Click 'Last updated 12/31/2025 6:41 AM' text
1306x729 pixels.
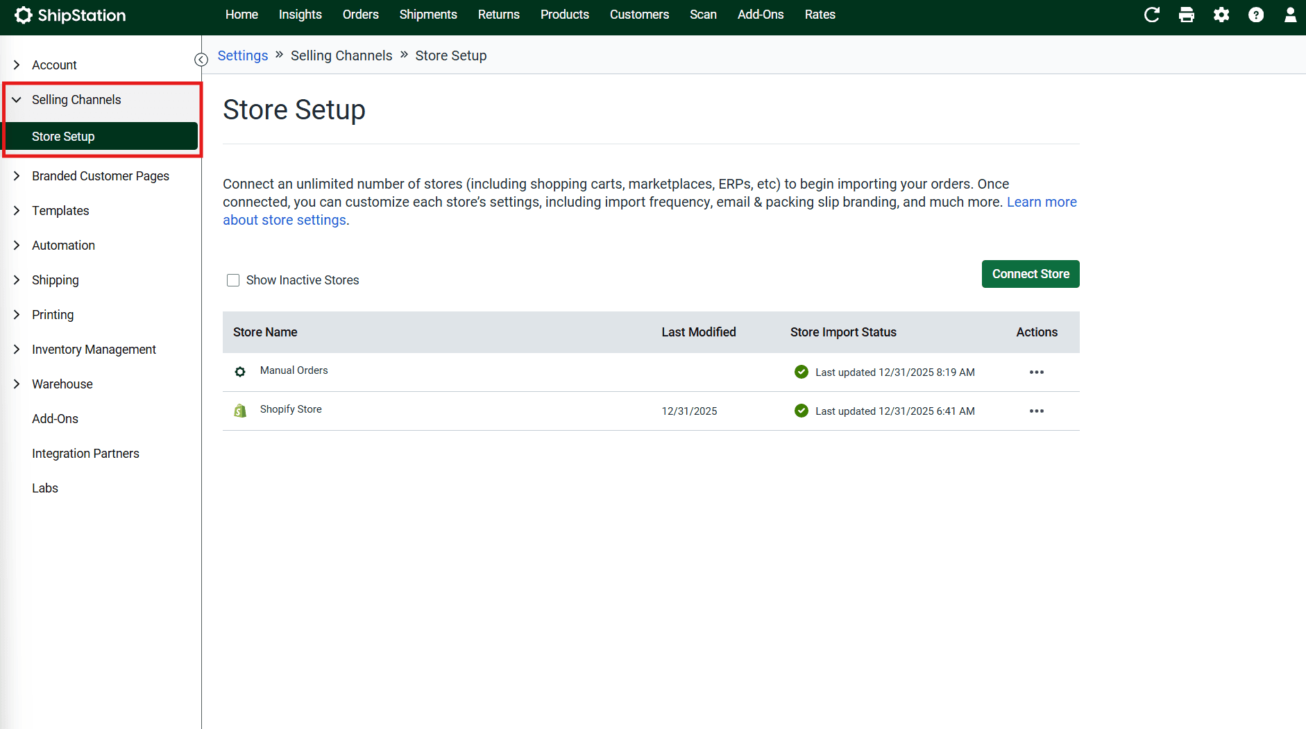895,411
